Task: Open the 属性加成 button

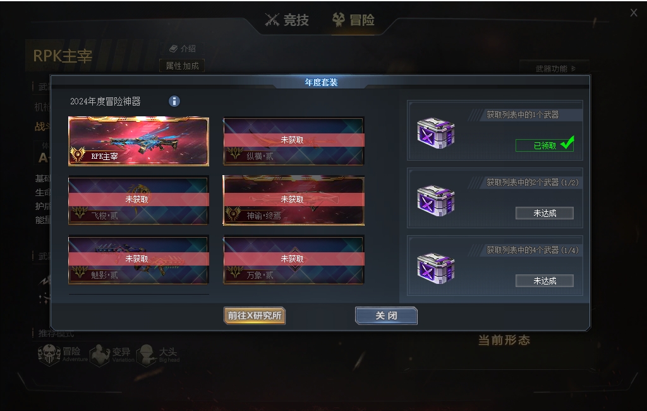Action: [x=182, y=66]
